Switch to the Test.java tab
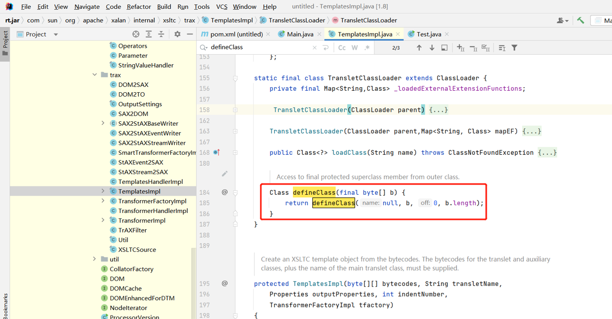 [428, 34]
